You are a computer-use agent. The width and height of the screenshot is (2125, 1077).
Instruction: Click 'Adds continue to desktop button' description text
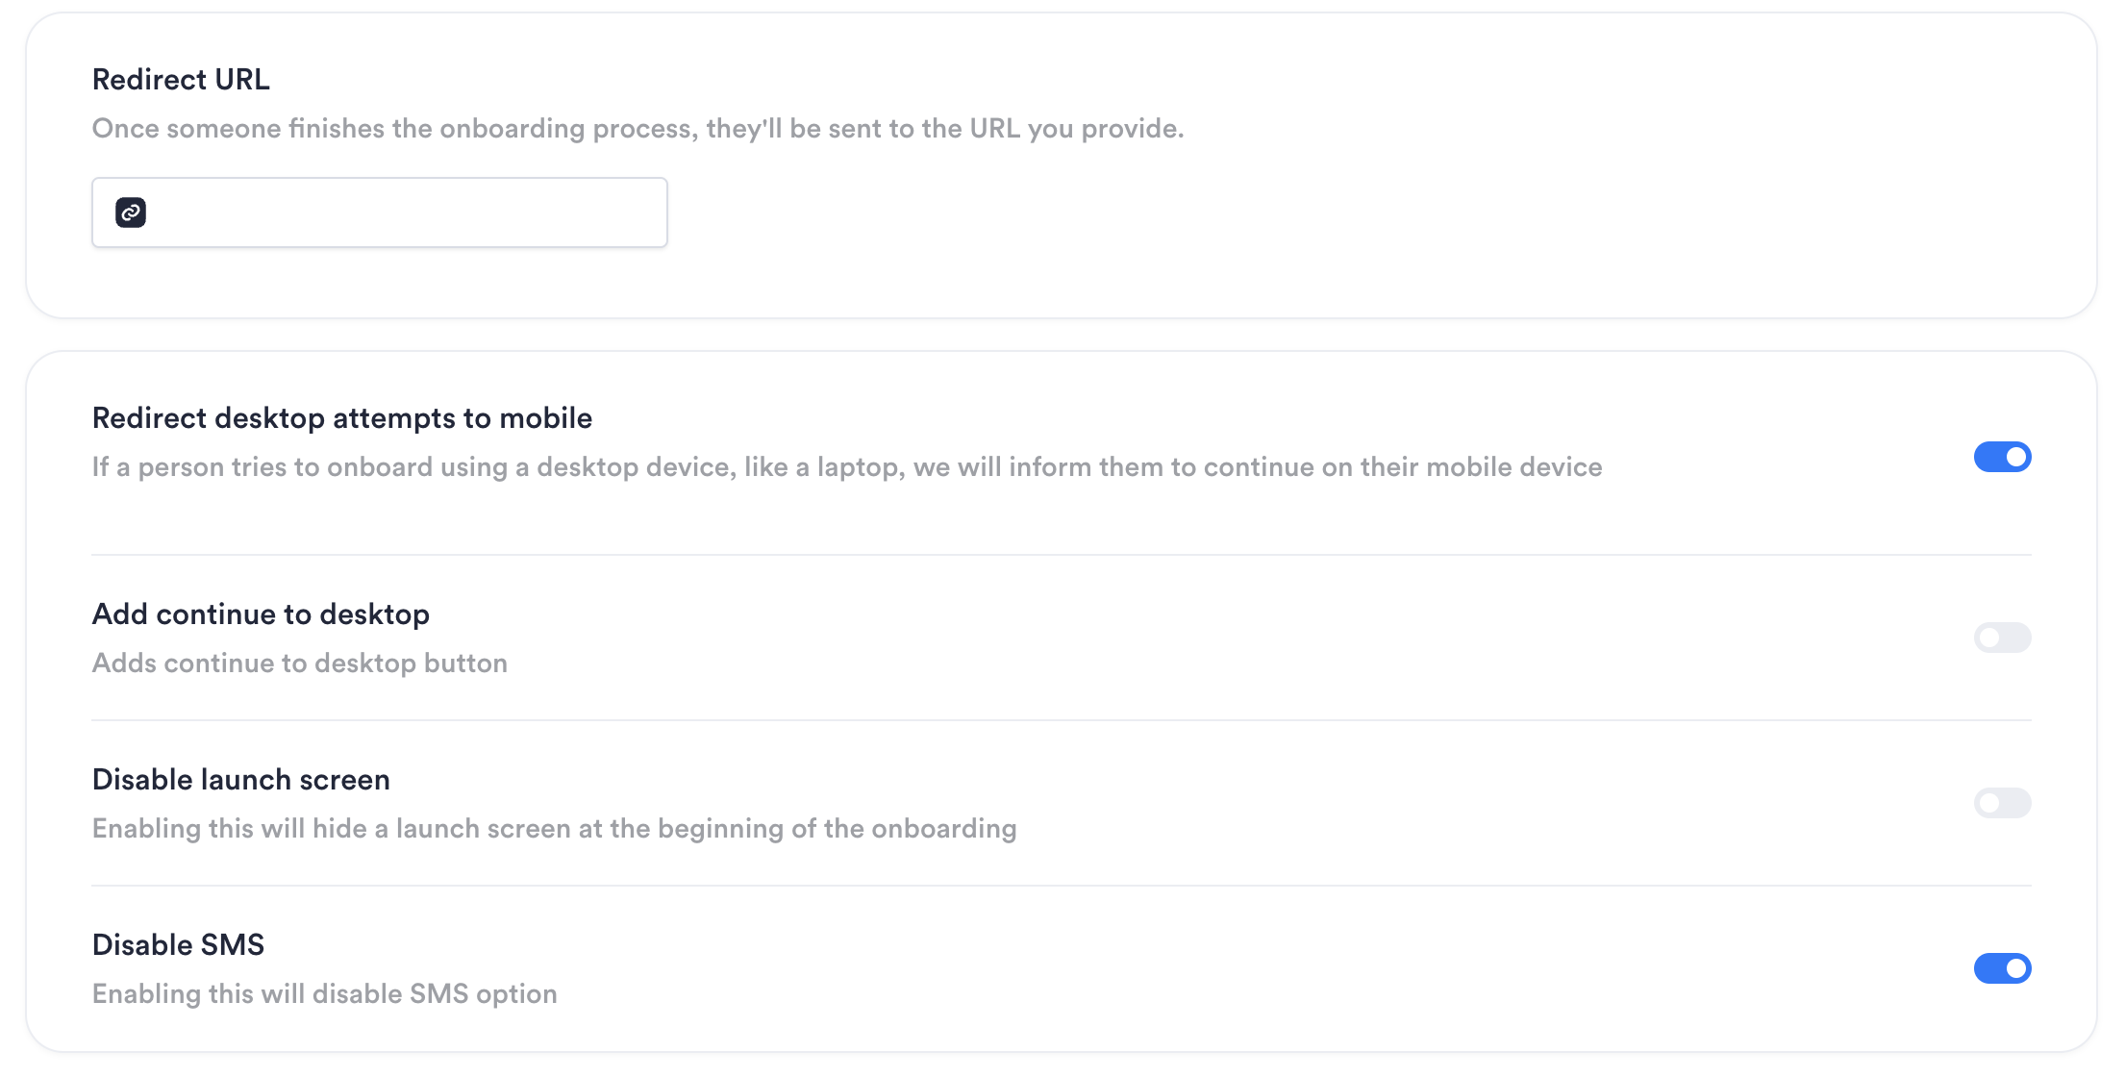click(300, 664)
